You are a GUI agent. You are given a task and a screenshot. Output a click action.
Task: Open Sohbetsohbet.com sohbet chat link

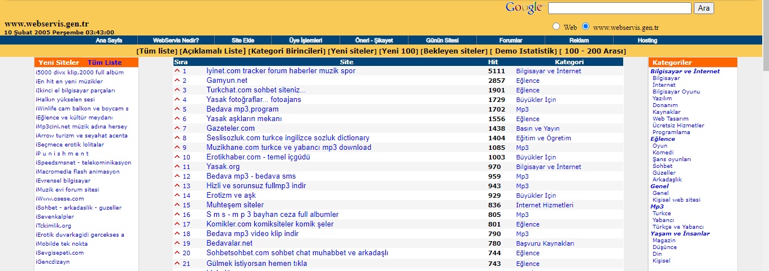coord(297,253)
